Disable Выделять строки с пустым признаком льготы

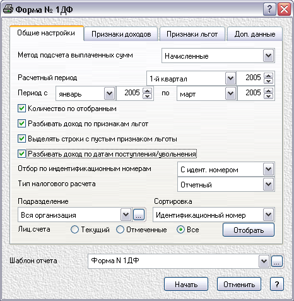pos(21,139)
